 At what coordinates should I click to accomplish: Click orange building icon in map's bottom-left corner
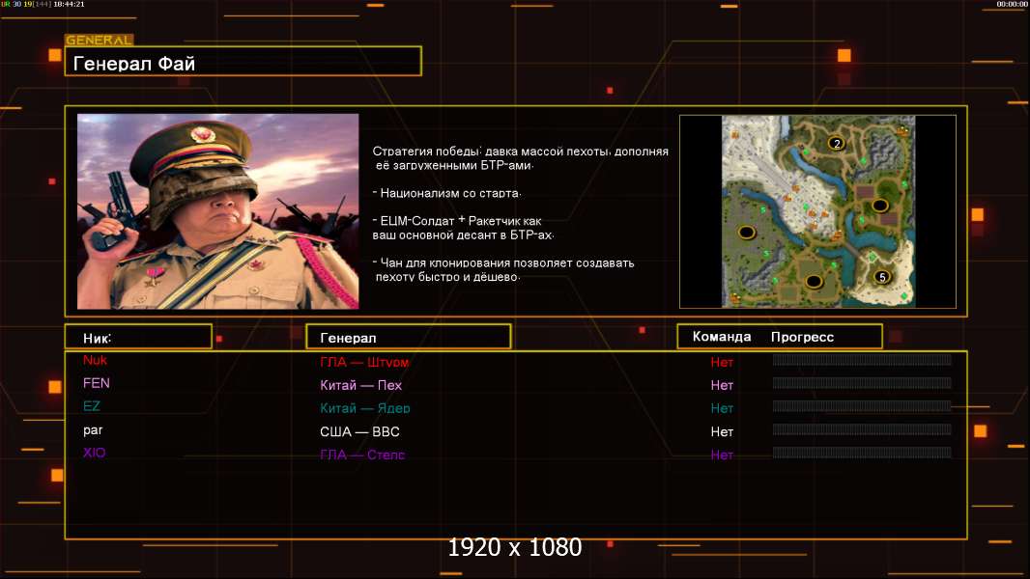(x=734, y=297)
